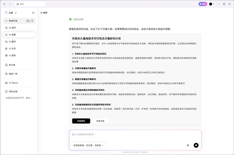This screenshot has height=155, width=234.
Task: Open AI 写作 in the sidebar
Action: [12, 48]
